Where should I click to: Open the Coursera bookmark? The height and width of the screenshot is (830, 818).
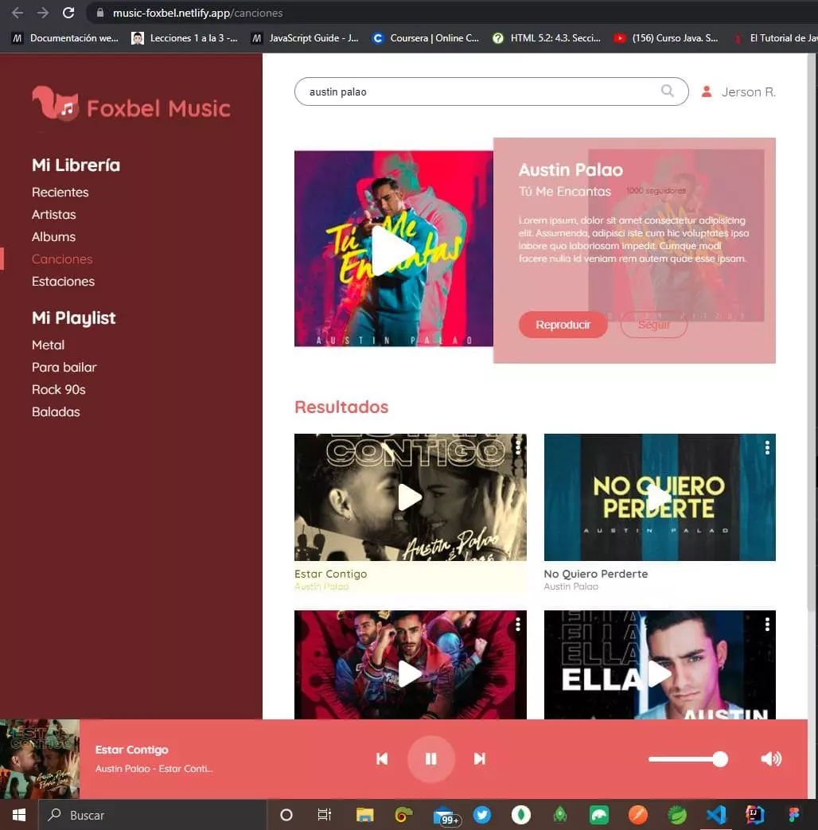(426, 38)
